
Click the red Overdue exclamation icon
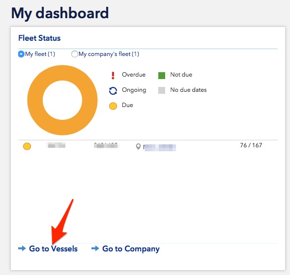[x=113, y=76]
